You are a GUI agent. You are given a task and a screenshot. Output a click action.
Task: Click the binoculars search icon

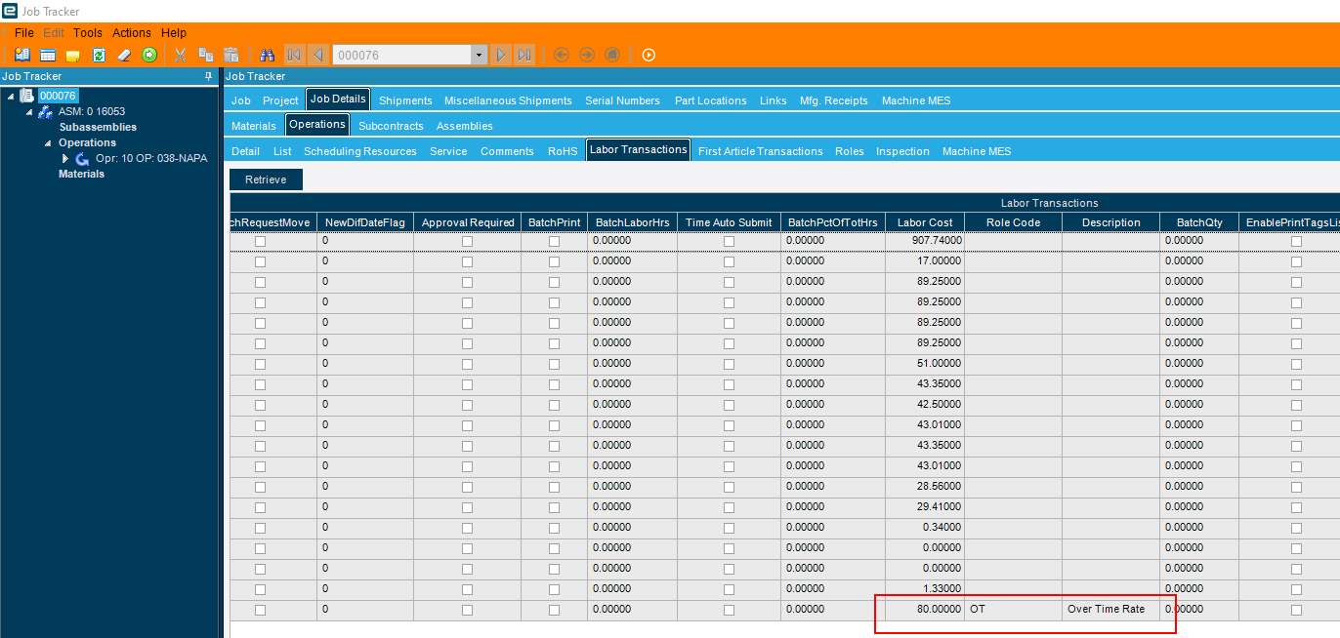267,55
